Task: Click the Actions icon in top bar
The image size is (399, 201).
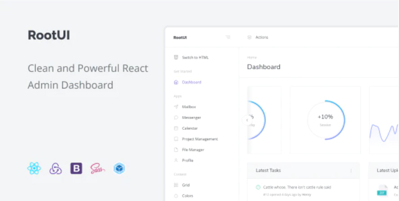Action: [x=249, y=37]
